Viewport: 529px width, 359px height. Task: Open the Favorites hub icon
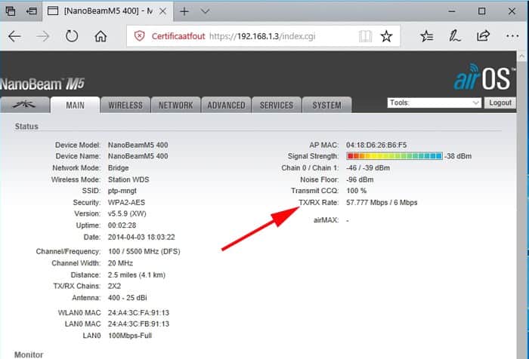[x=427, y=36]
